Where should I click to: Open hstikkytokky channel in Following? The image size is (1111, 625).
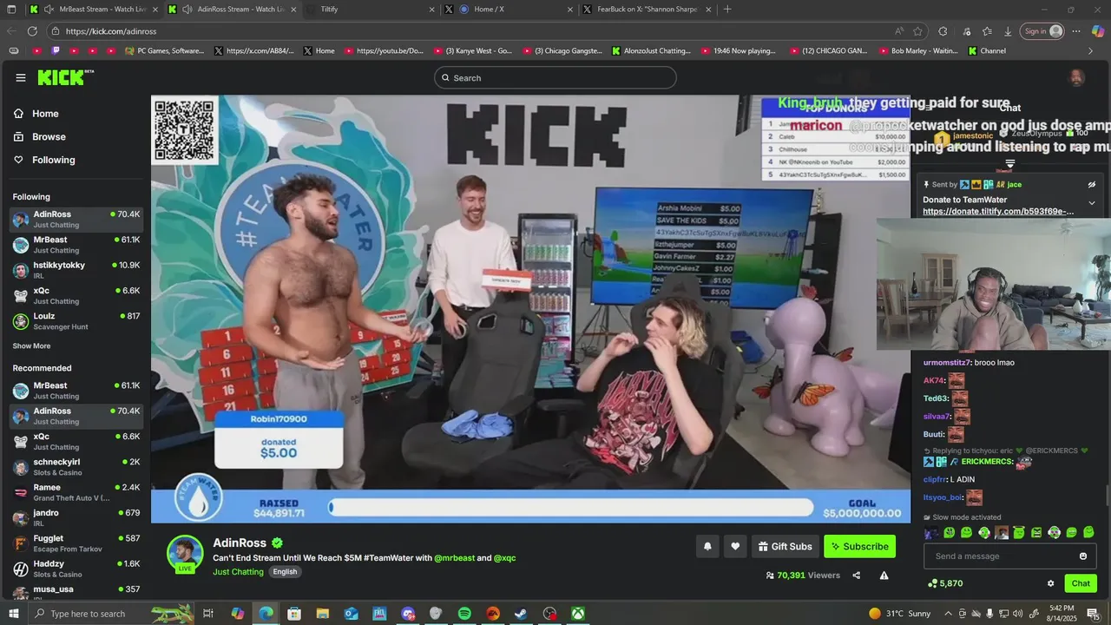[x=76, y=270]
